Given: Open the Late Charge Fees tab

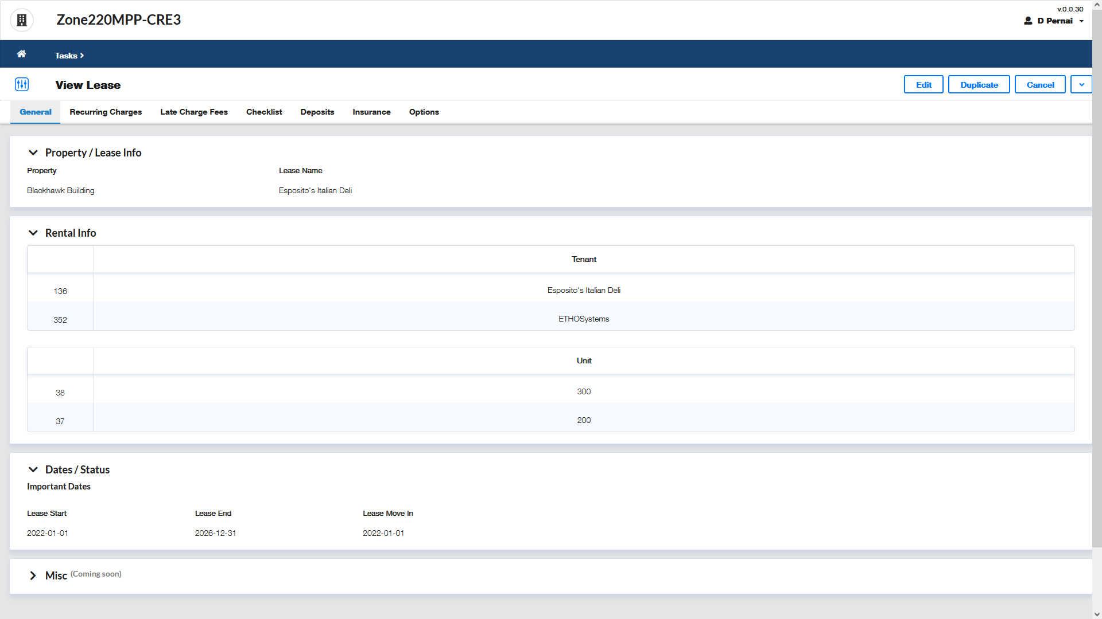Looking at the screenshot, I should tap(194, 112).
